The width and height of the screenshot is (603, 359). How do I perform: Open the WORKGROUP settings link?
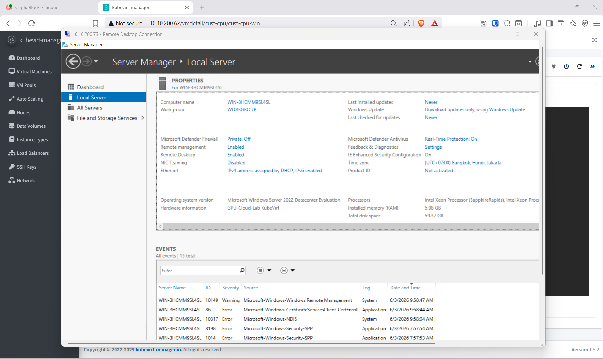tap(242, 109)
